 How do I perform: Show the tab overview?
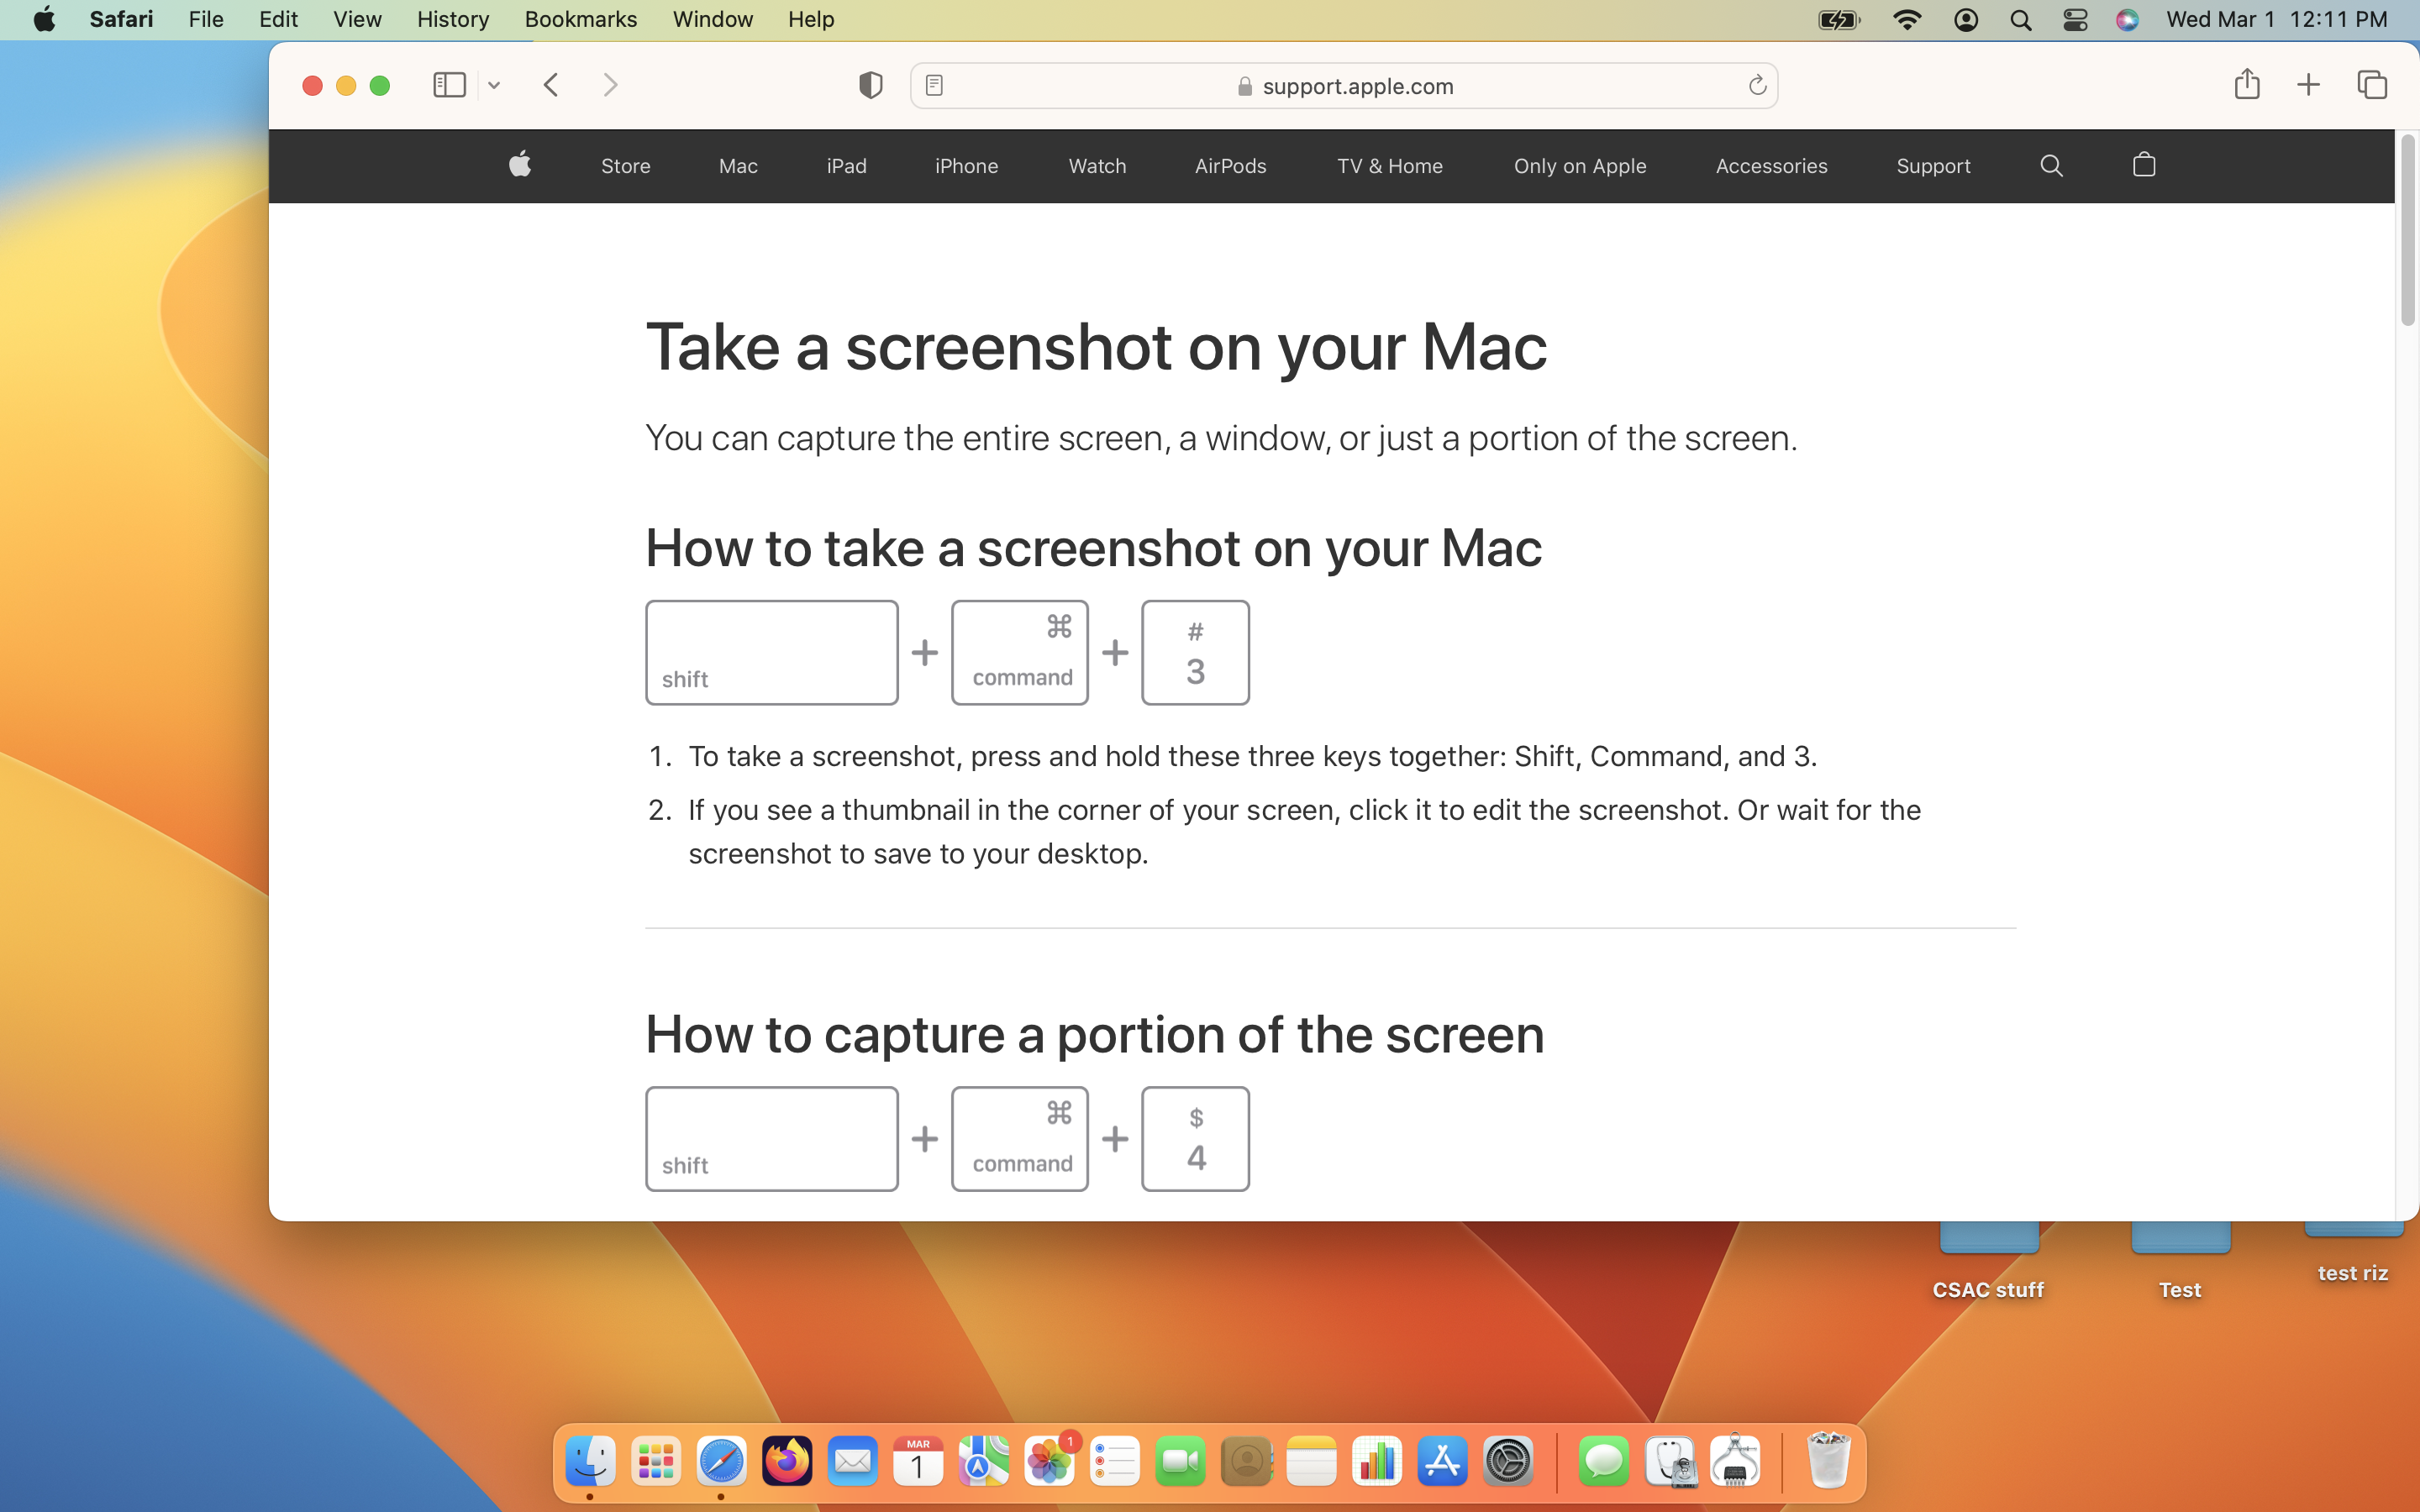click(2372, 85)
